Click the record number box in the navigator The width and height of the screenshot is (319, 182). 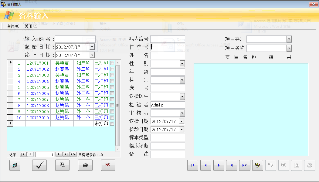(x=45, y=154)
